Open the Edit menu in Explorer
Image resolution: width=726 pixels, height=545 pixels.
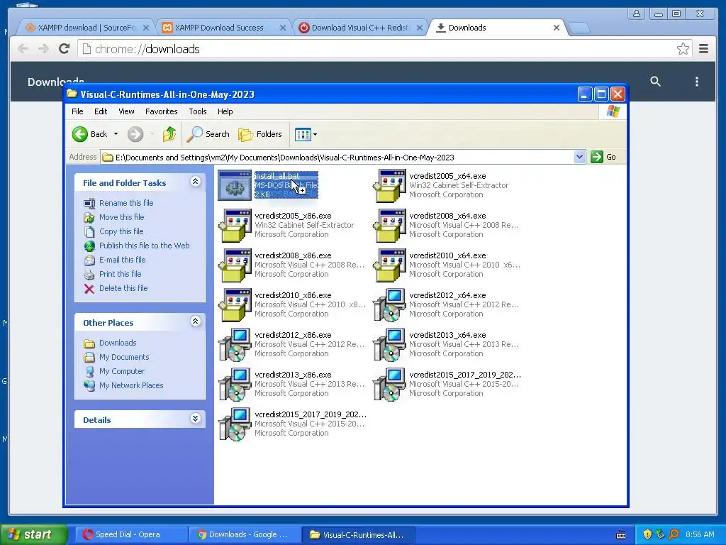coord(101,111)
